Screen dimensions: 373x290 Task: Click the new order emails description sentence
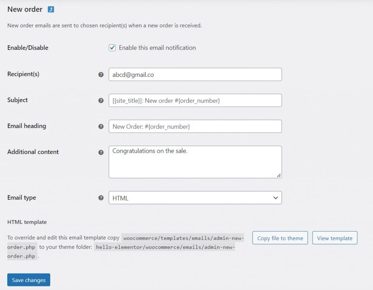coord(105,25)
